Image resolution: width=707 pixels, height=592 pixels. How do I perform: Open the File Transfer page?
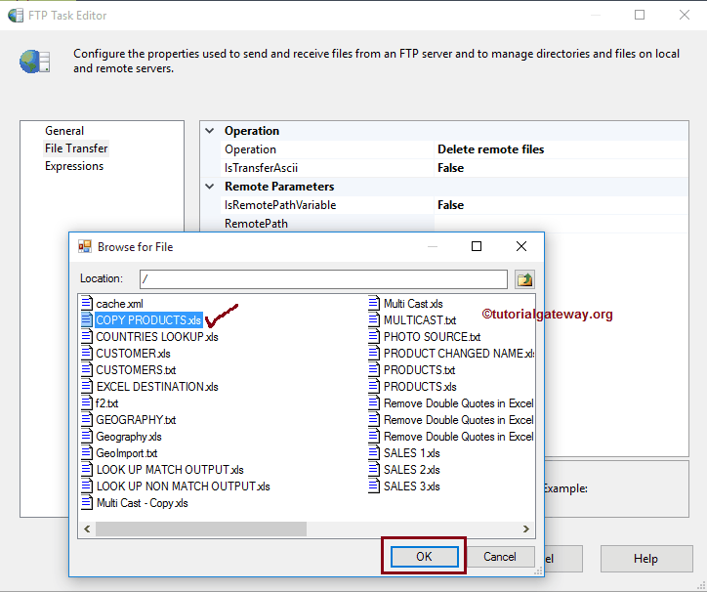pyautogui.click(x=76, y=148)
